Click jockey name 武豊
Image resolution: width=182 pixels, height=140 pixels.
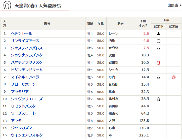[112, 55]
